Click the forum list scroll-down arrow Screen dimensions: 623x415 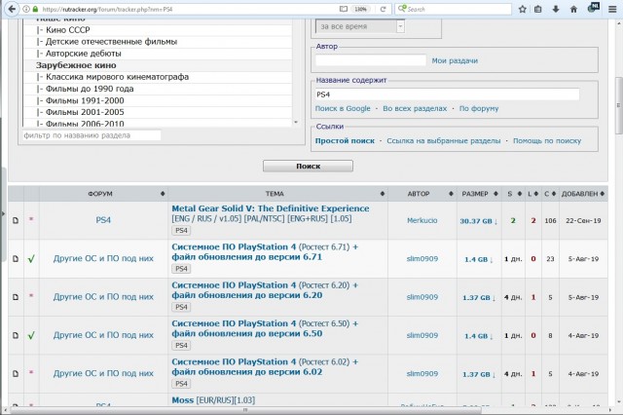(x=296, y=122)
